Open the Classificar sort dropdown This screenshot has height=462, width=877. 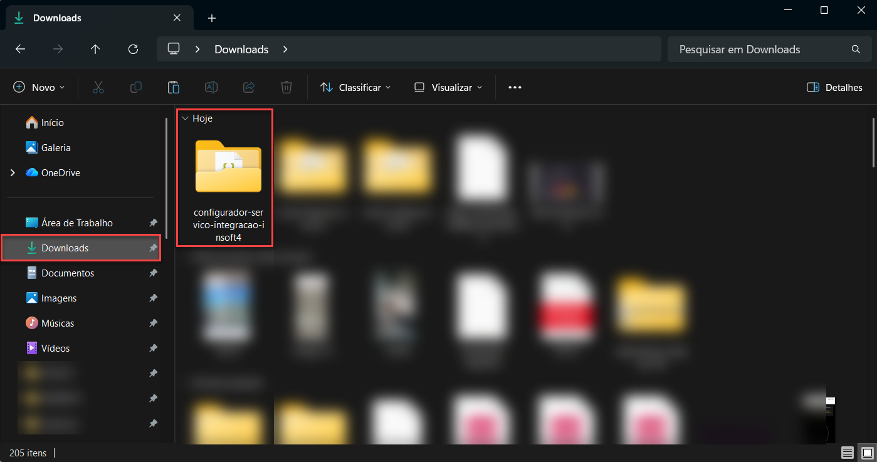[x=355, y=88]
